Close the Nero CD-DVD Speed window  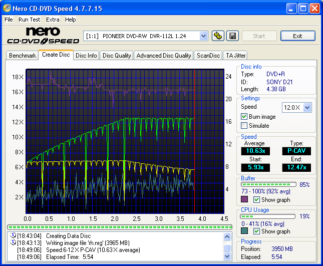point(314,9)
